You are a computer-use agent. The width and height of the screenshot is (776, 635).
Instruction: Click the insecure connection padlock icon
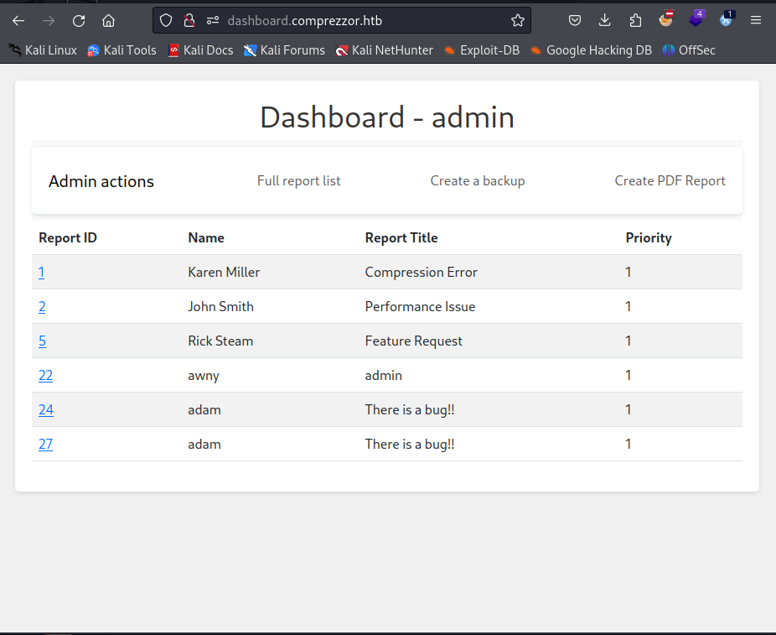(189, 20)
